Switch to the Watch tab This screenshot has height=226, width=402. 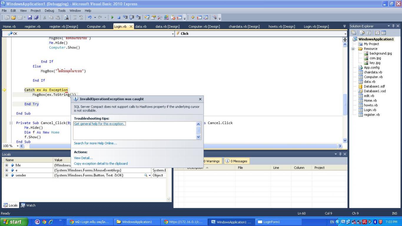[28, 205]
